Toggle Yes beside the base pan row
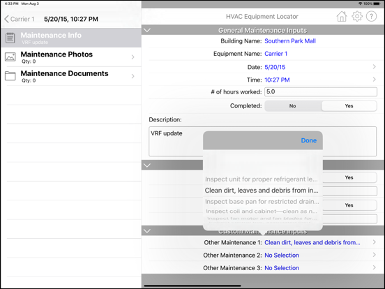 [x=349, y=205]
